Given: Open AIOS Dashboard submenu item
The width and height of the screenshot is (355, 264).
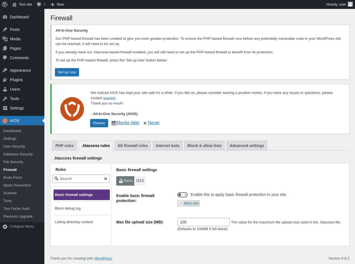Looking at the screenshot, I should pyautogui.click(x=22, y=131).
